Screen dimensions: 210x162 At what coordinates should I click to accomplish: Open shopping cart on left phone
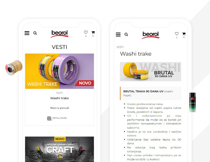click(93, 32)
